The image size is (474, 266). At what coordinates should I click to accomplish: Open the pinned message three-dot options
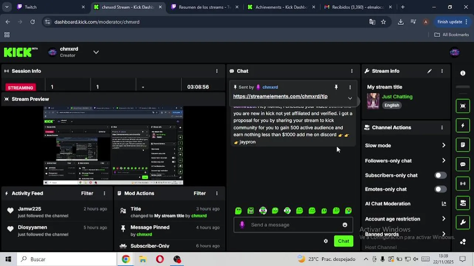pyautogui.click(x=350, y=87)
